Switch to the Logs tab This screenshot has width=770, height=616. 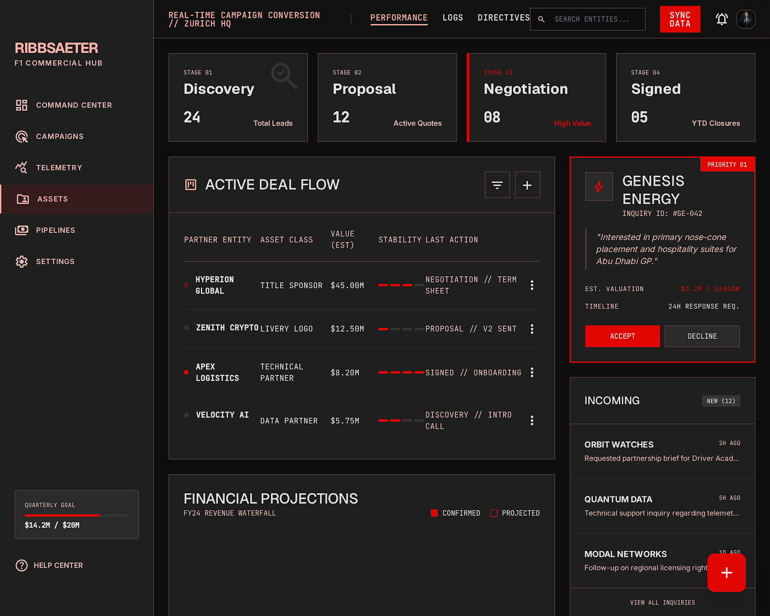[x=453, y=18]
